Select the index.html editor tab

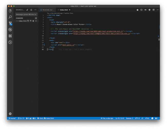pyautogui.click(x=64, y=10)
